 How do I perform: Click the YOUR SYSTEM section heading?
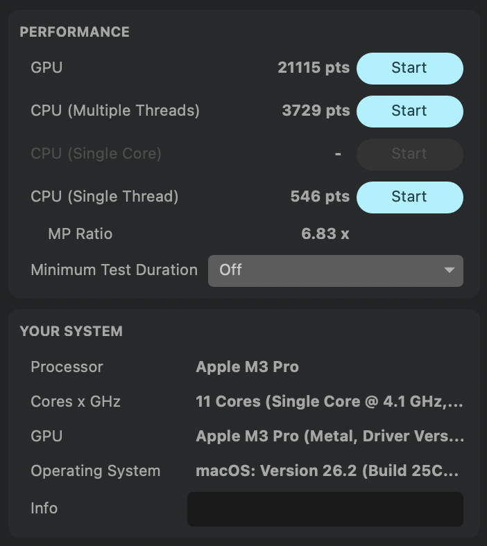[x=71, y=331]
